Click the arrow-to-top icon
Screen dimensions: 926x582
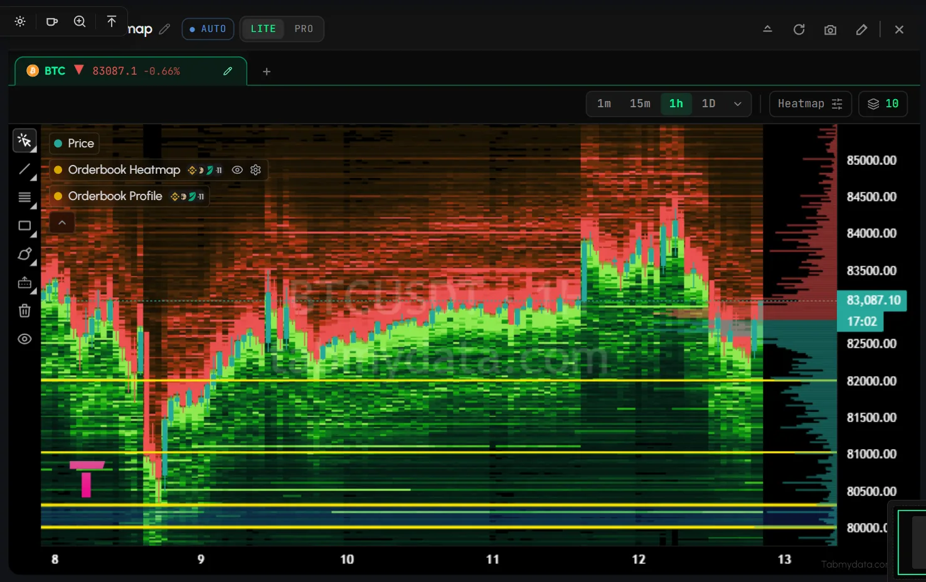click(112, 21)
